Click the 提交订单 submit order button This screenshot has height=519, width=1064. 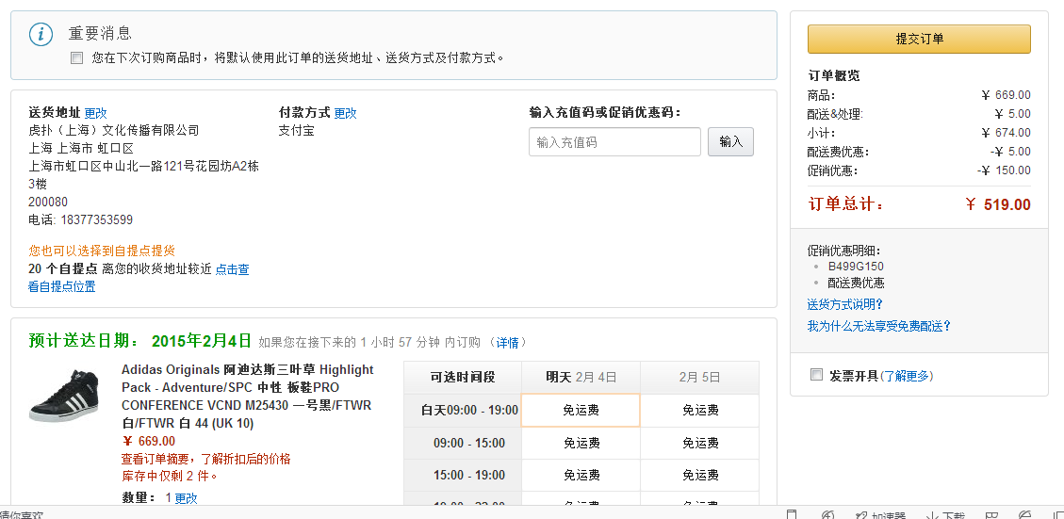pyautogui.click(x=919, y=39)
